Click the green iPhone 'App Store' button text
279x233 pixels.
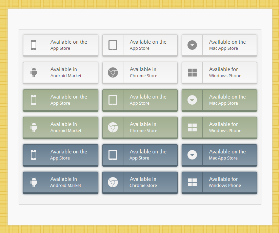(60, 103)
